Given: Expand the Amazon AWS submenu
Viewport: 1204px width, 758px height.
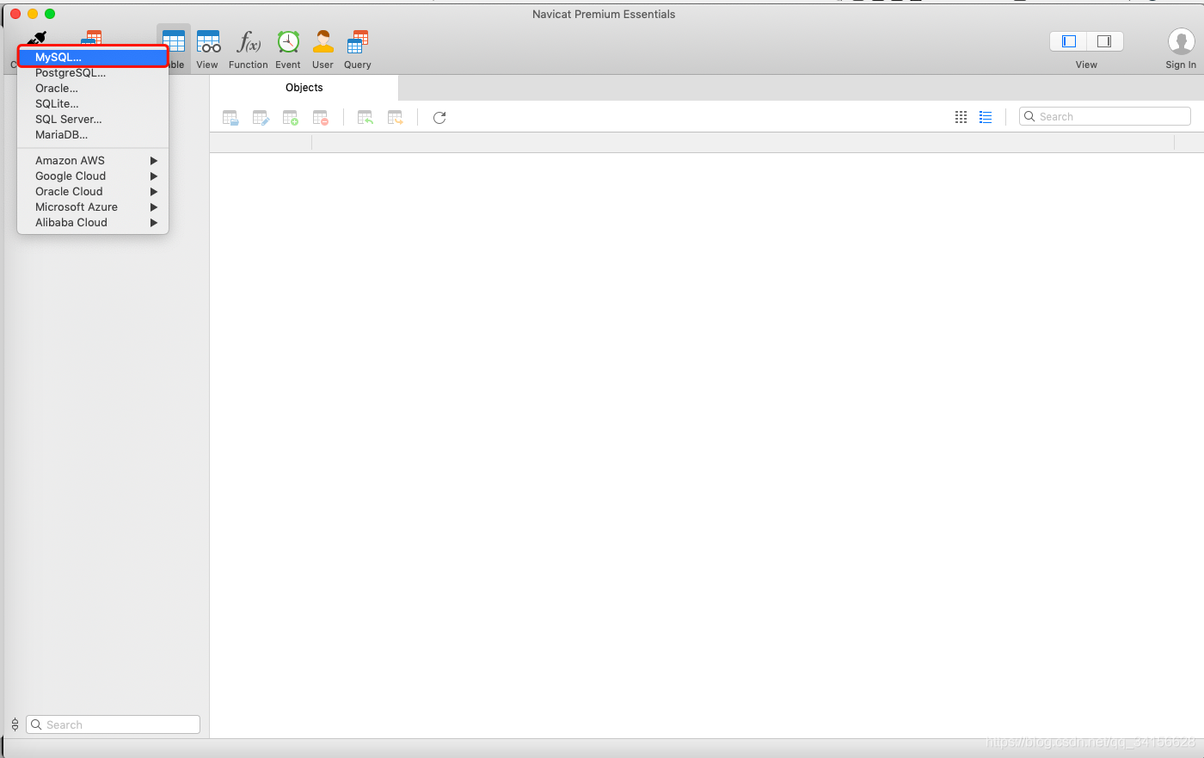Looking at the screenshot, I should coord(93,161).
